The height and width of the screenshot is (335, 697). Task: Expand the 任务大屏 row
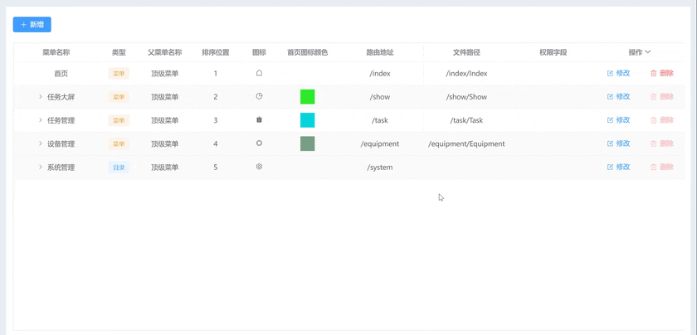click(x=40, y=96)
